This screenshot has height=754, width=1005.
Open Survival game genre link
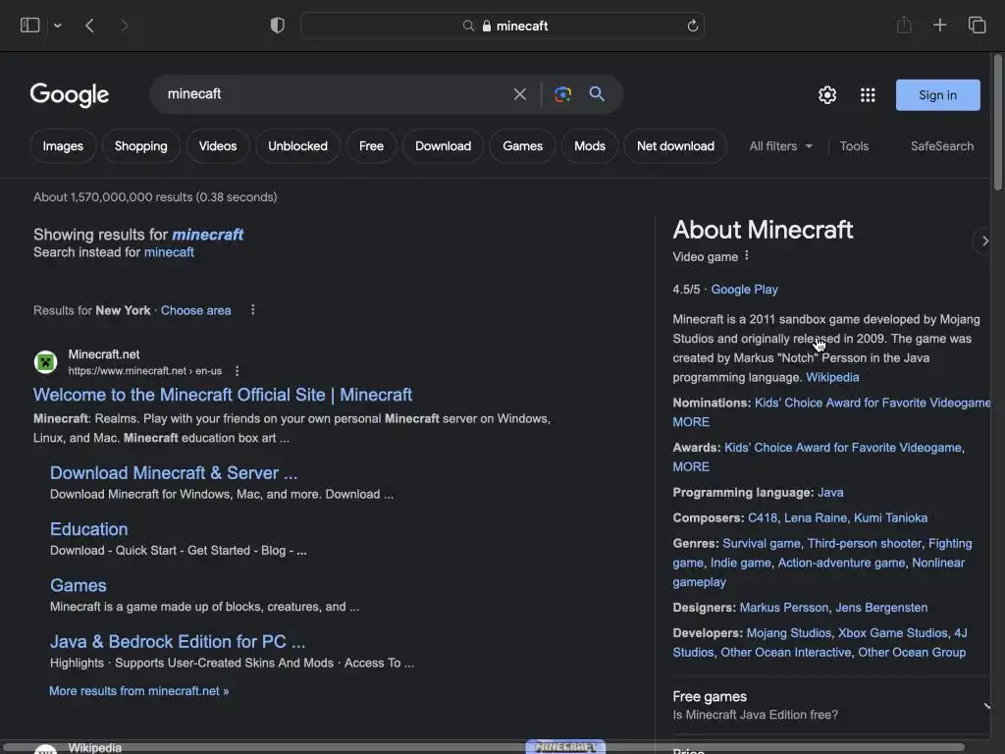coord(762,544)
